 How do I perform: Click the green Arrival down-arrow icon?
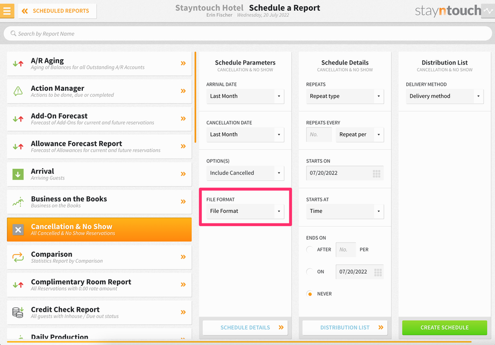point(18,174)
